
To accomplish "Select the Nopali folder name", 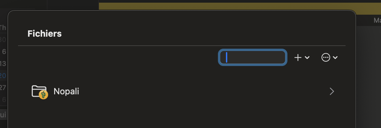I will (x=66, y=91).
